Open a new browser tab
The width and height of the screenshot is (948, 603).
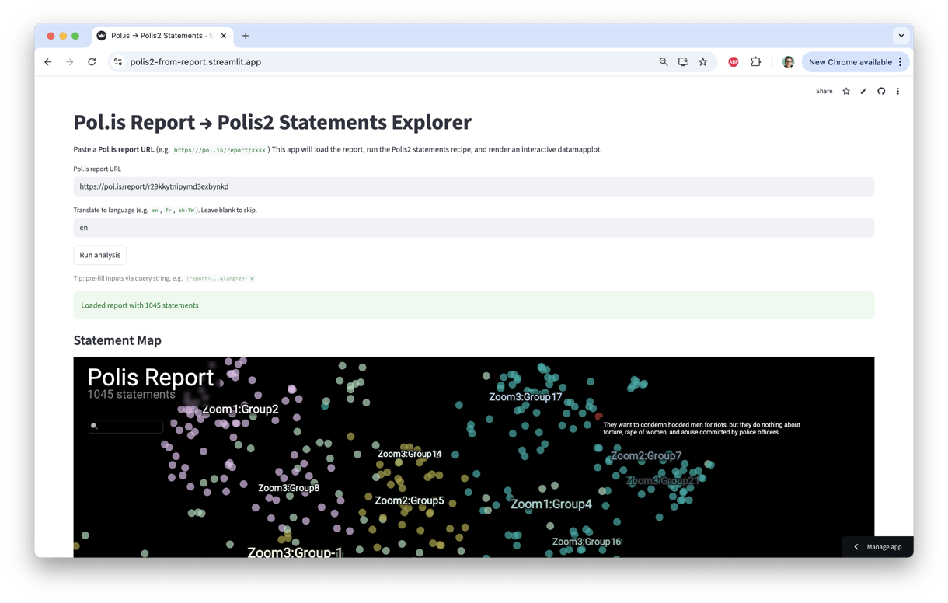tap(246, 36)
